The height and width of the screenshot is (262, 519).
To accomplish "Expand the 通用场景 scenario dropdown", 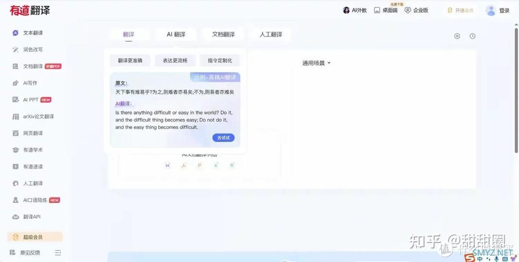I will point(316,63).
